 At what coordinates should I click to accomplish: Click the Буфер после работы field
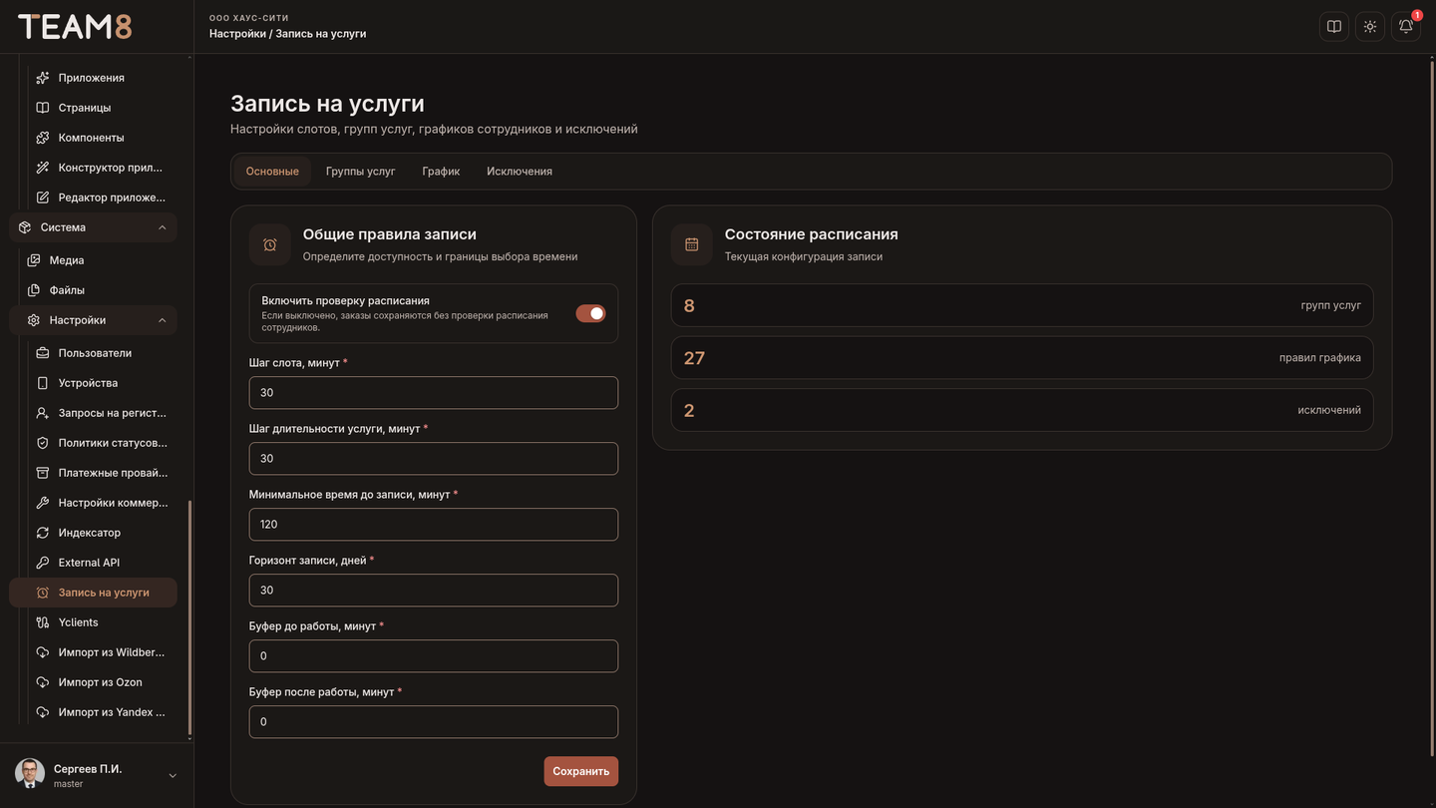pos(434,722)
